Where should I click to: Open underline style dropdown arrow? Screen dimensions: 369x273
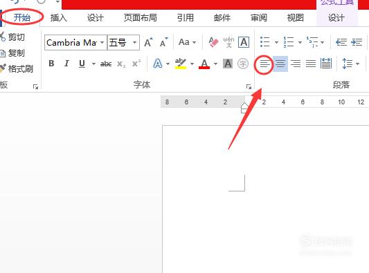pos(93,64)
